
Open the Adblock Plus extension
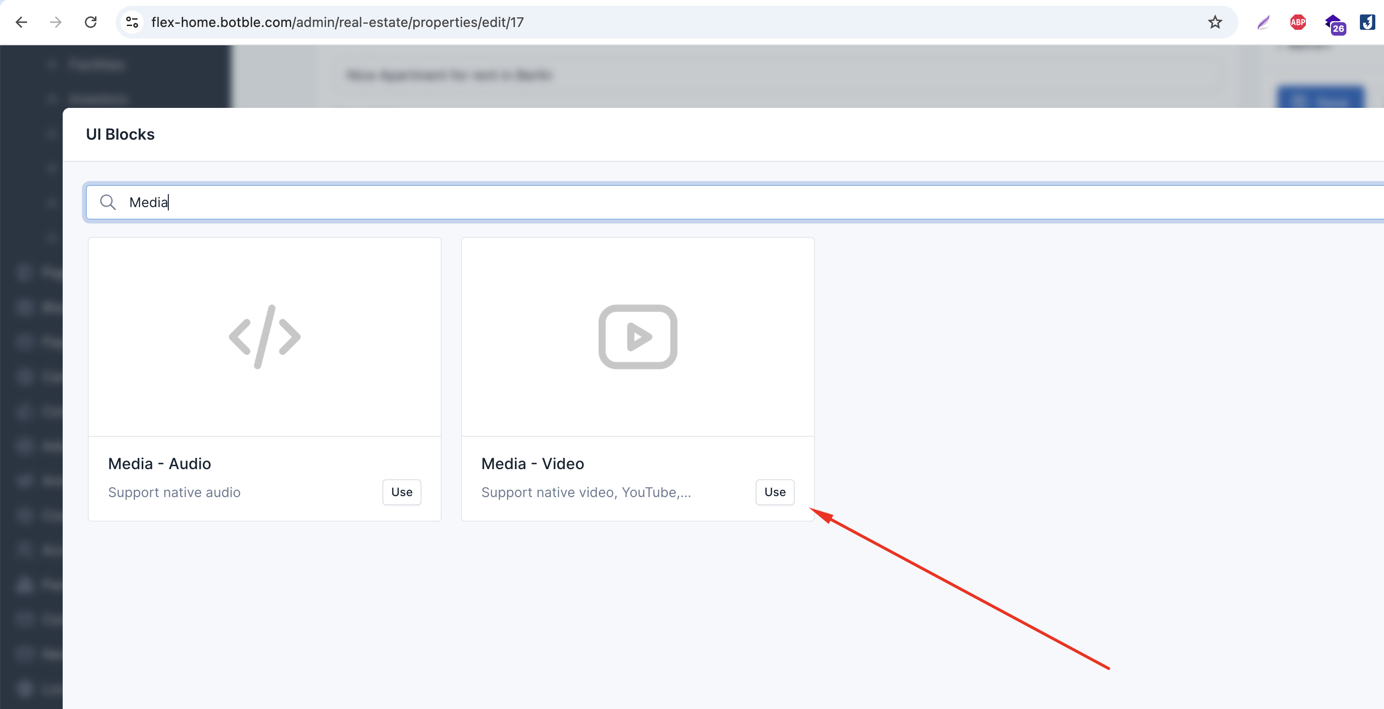click(x=1298, y=22)
